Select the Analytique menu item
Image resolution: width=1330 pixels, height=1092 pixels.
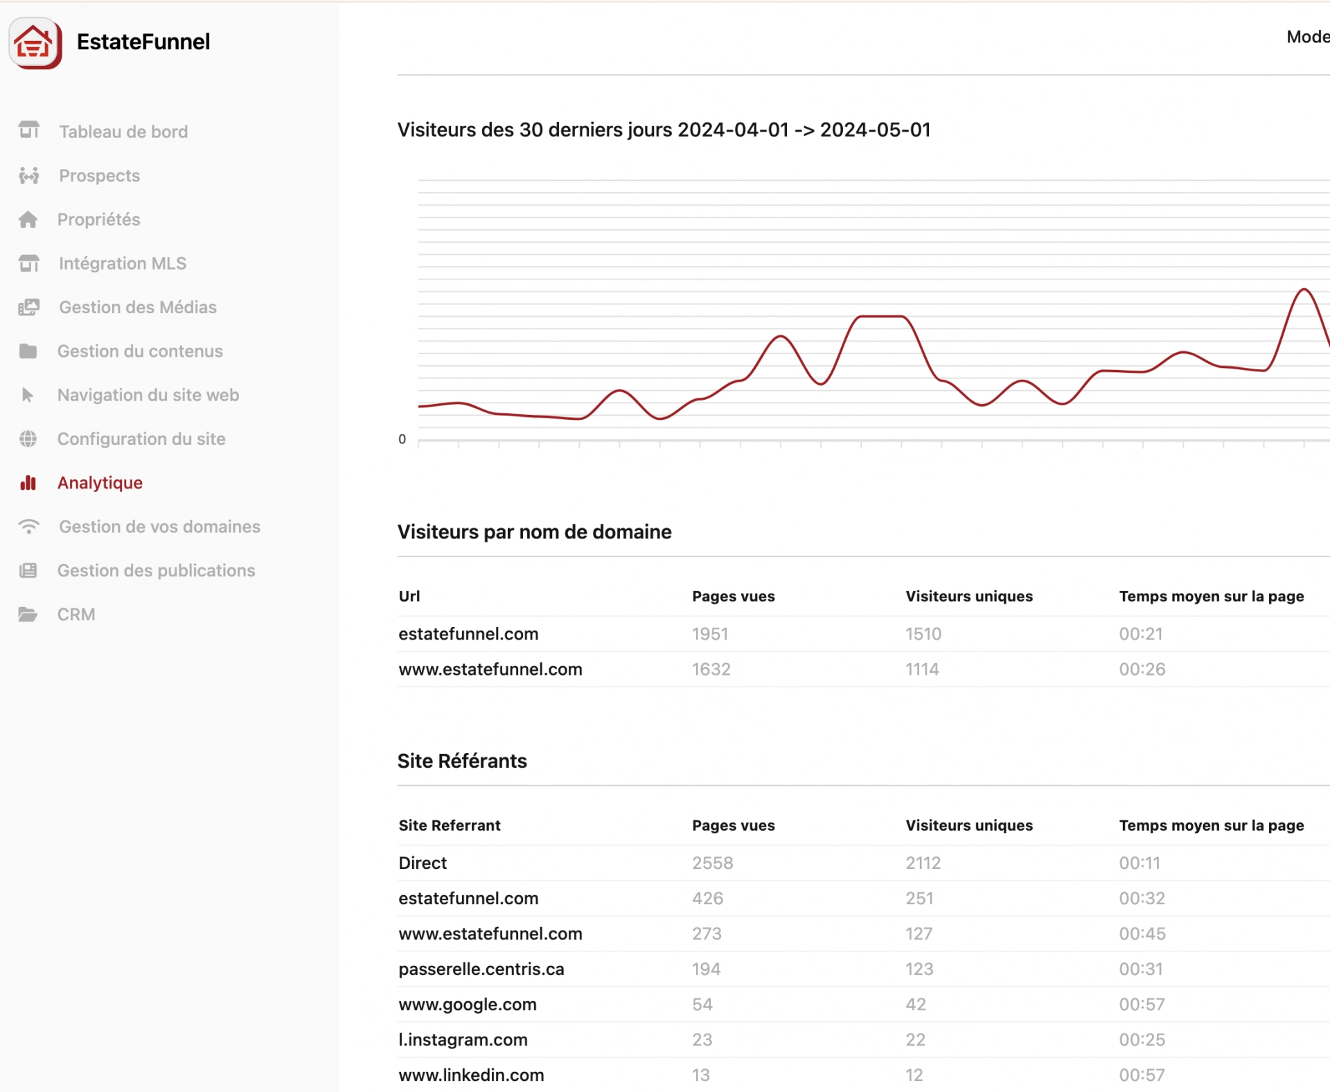[x=100, y=483]
